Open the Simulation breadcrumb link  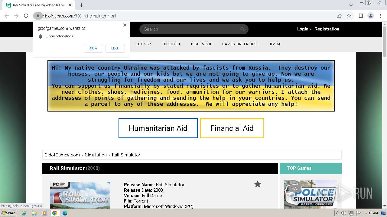point(96,155)
